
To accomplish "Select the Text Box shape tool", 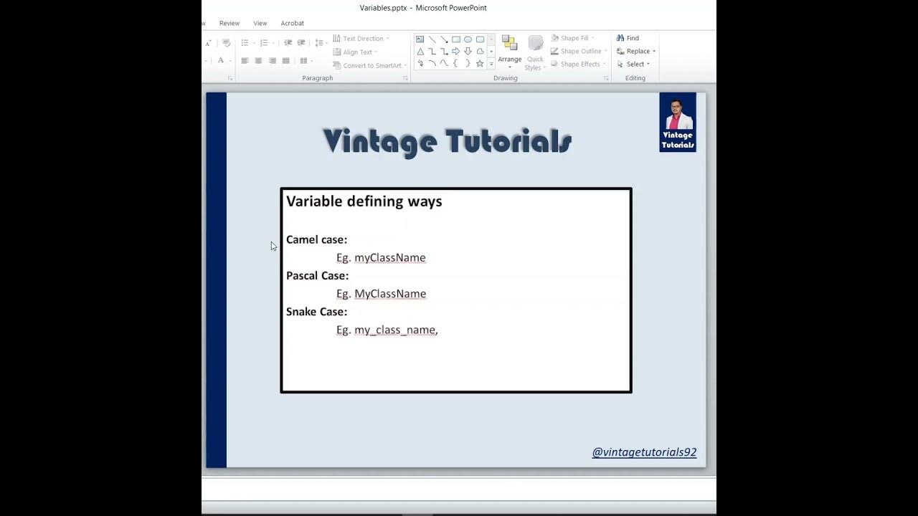I will [x=420, y=39].
